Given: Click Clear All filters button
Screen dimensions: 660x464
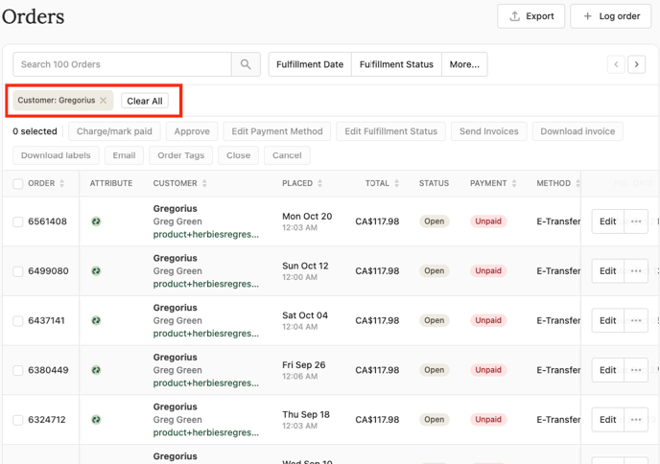Looking at the screenshot, I should 144,101.
